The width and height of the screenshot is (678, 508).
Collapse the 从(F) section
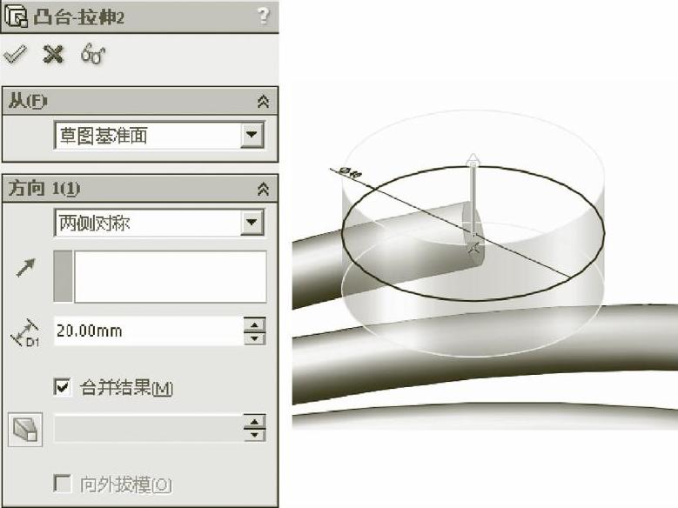(x=263, y=102)
